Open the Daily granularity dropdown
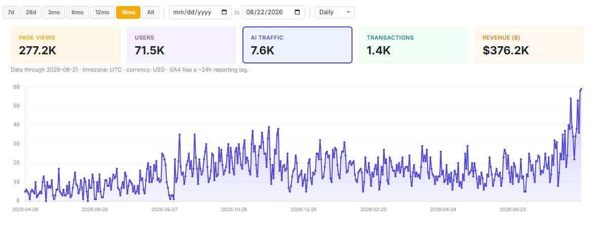Viewport: 598px width, 229px height. coord(334,12)
